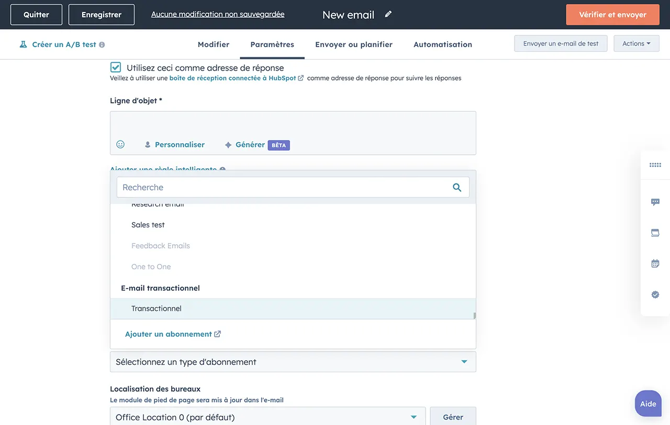
Task: Expand the Actions dropdown
Action: click(636, 44)
